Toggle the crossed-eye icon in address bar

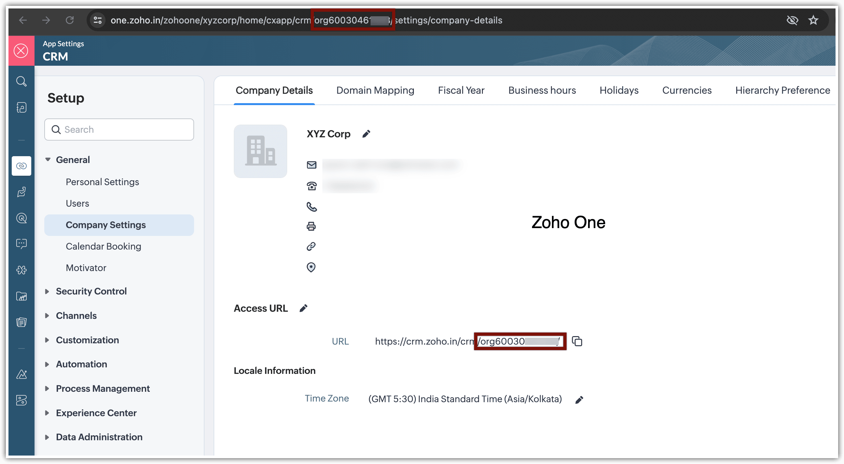pyautogui.click(x=792, y=20)
